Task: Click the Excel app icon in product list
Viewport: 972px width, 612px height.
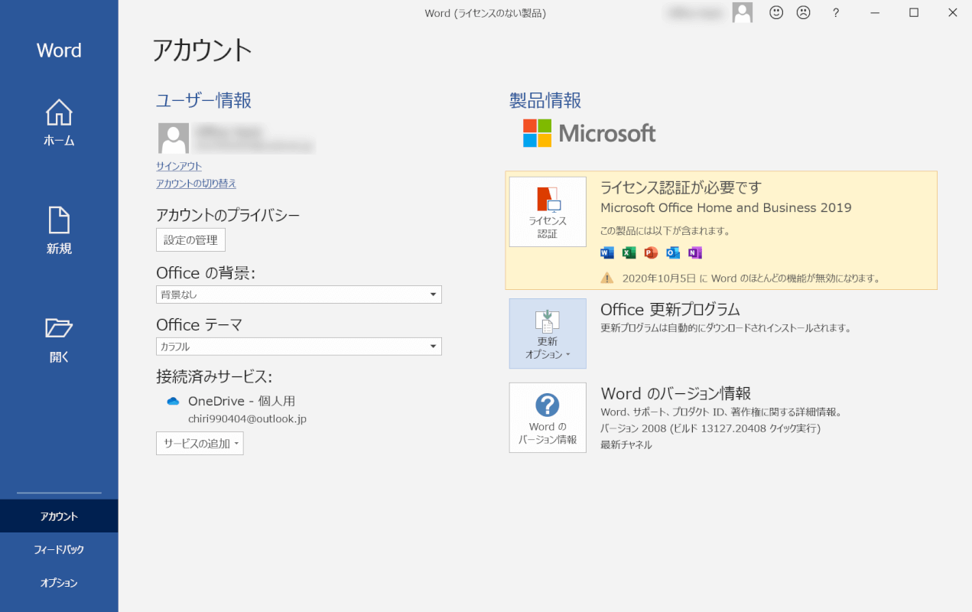Action: coord(629,253)
